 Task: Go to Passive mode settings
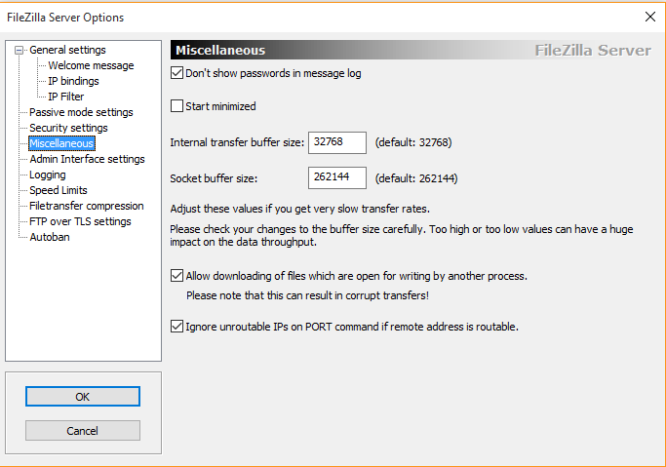pos(81,112)
